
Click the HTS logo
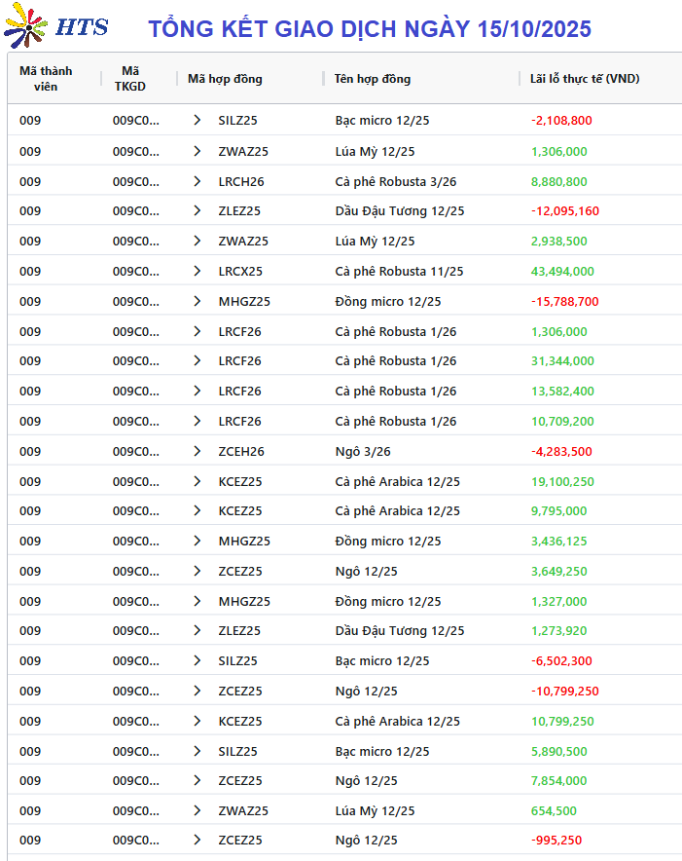(x=55, y=29)
